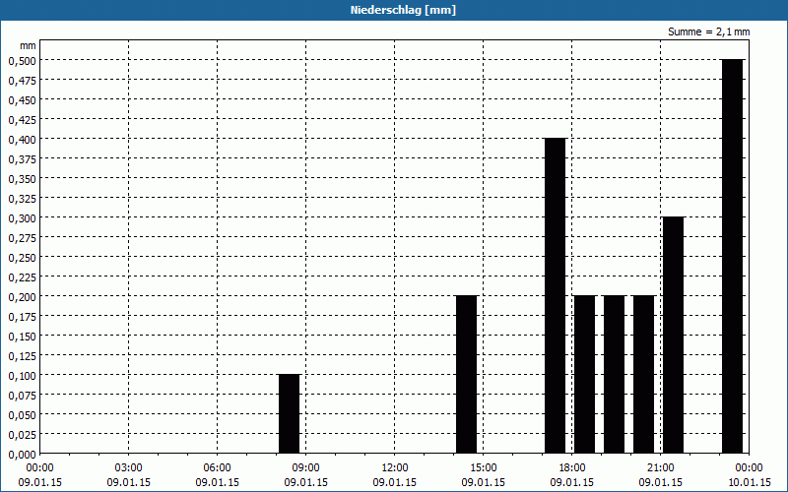The width and height of the screenshot is (788, 492).
Task: Click the 0,400 y-axis value
Action: (22, 139)
